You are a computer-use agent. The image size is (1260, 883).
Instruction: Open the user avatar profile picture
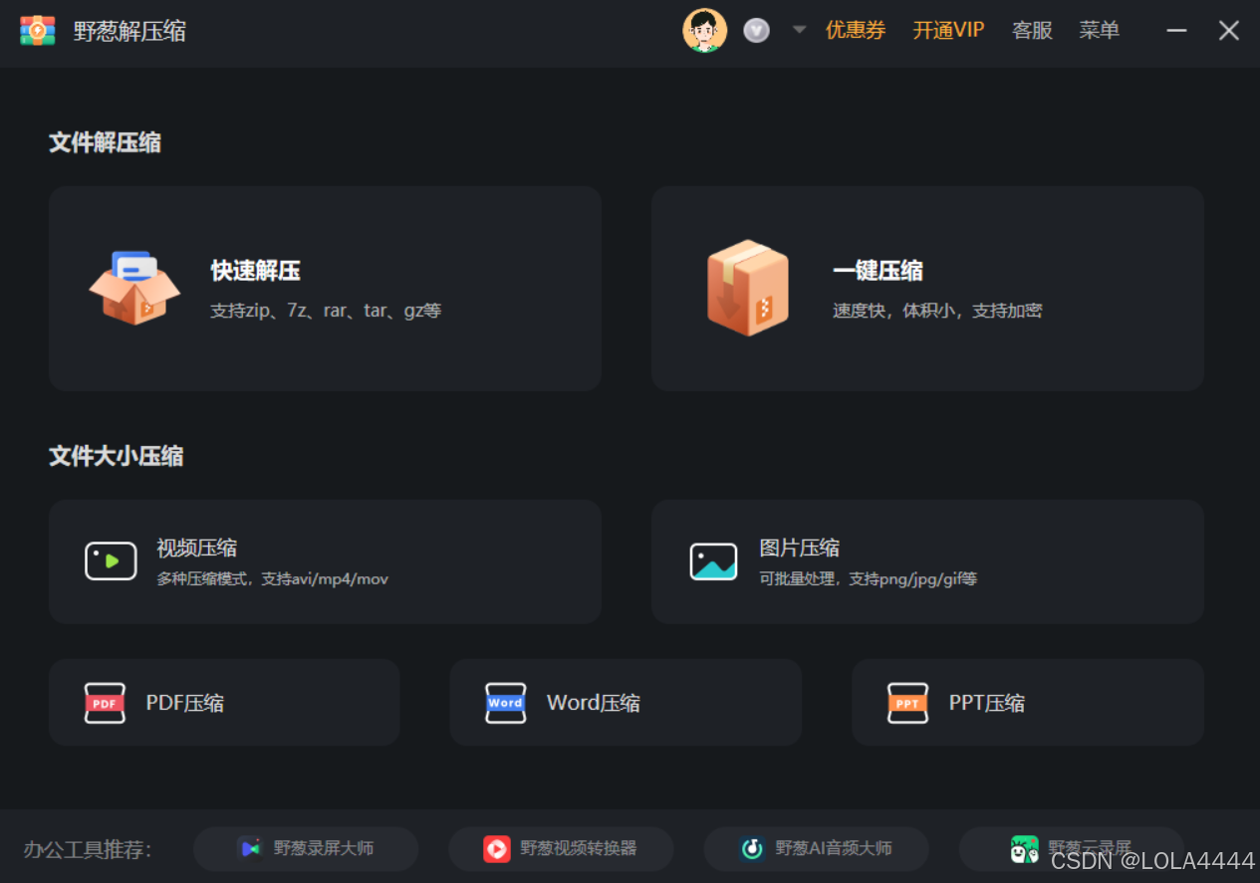704,31
